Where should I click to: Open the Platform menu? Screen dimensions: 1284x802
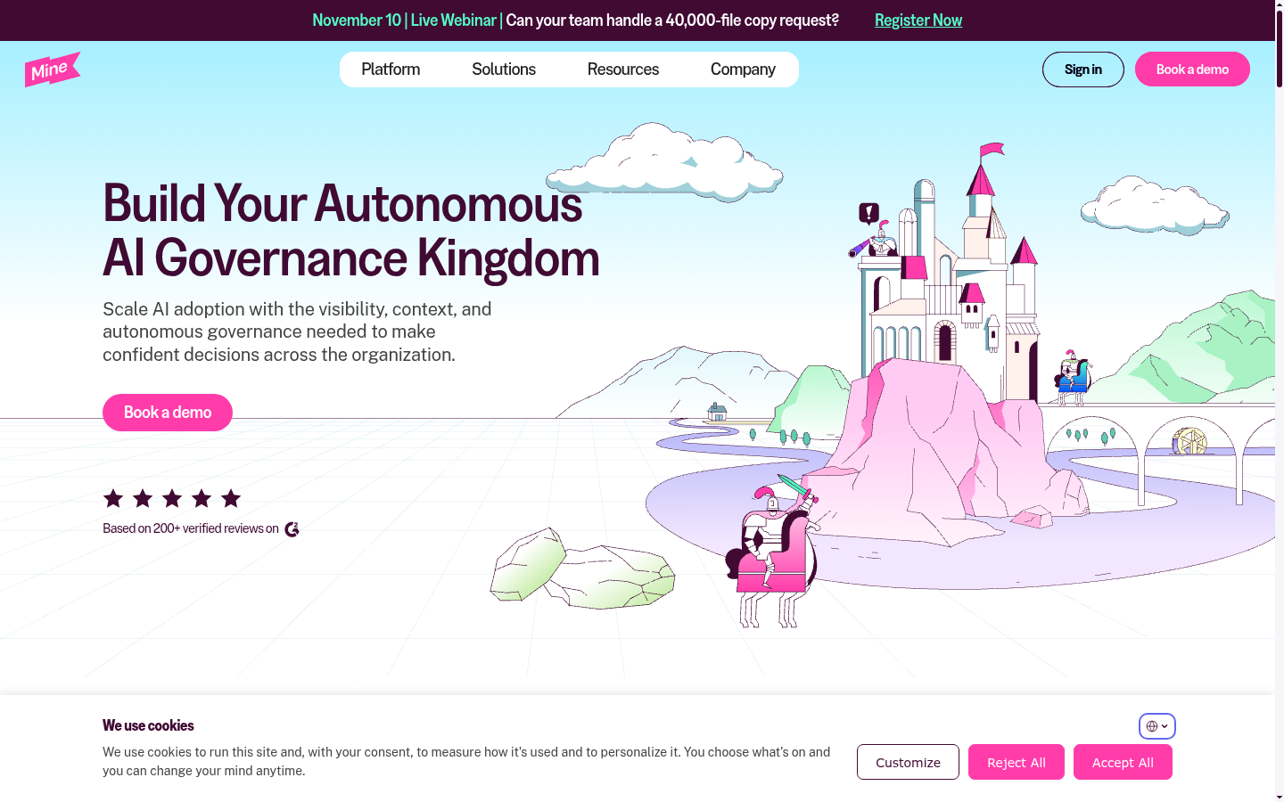tap(391, 70)
